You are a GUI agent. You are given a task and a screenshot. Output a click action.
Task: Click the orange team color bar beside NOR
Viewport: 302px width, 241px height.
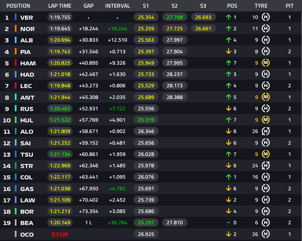pos(16,29)
